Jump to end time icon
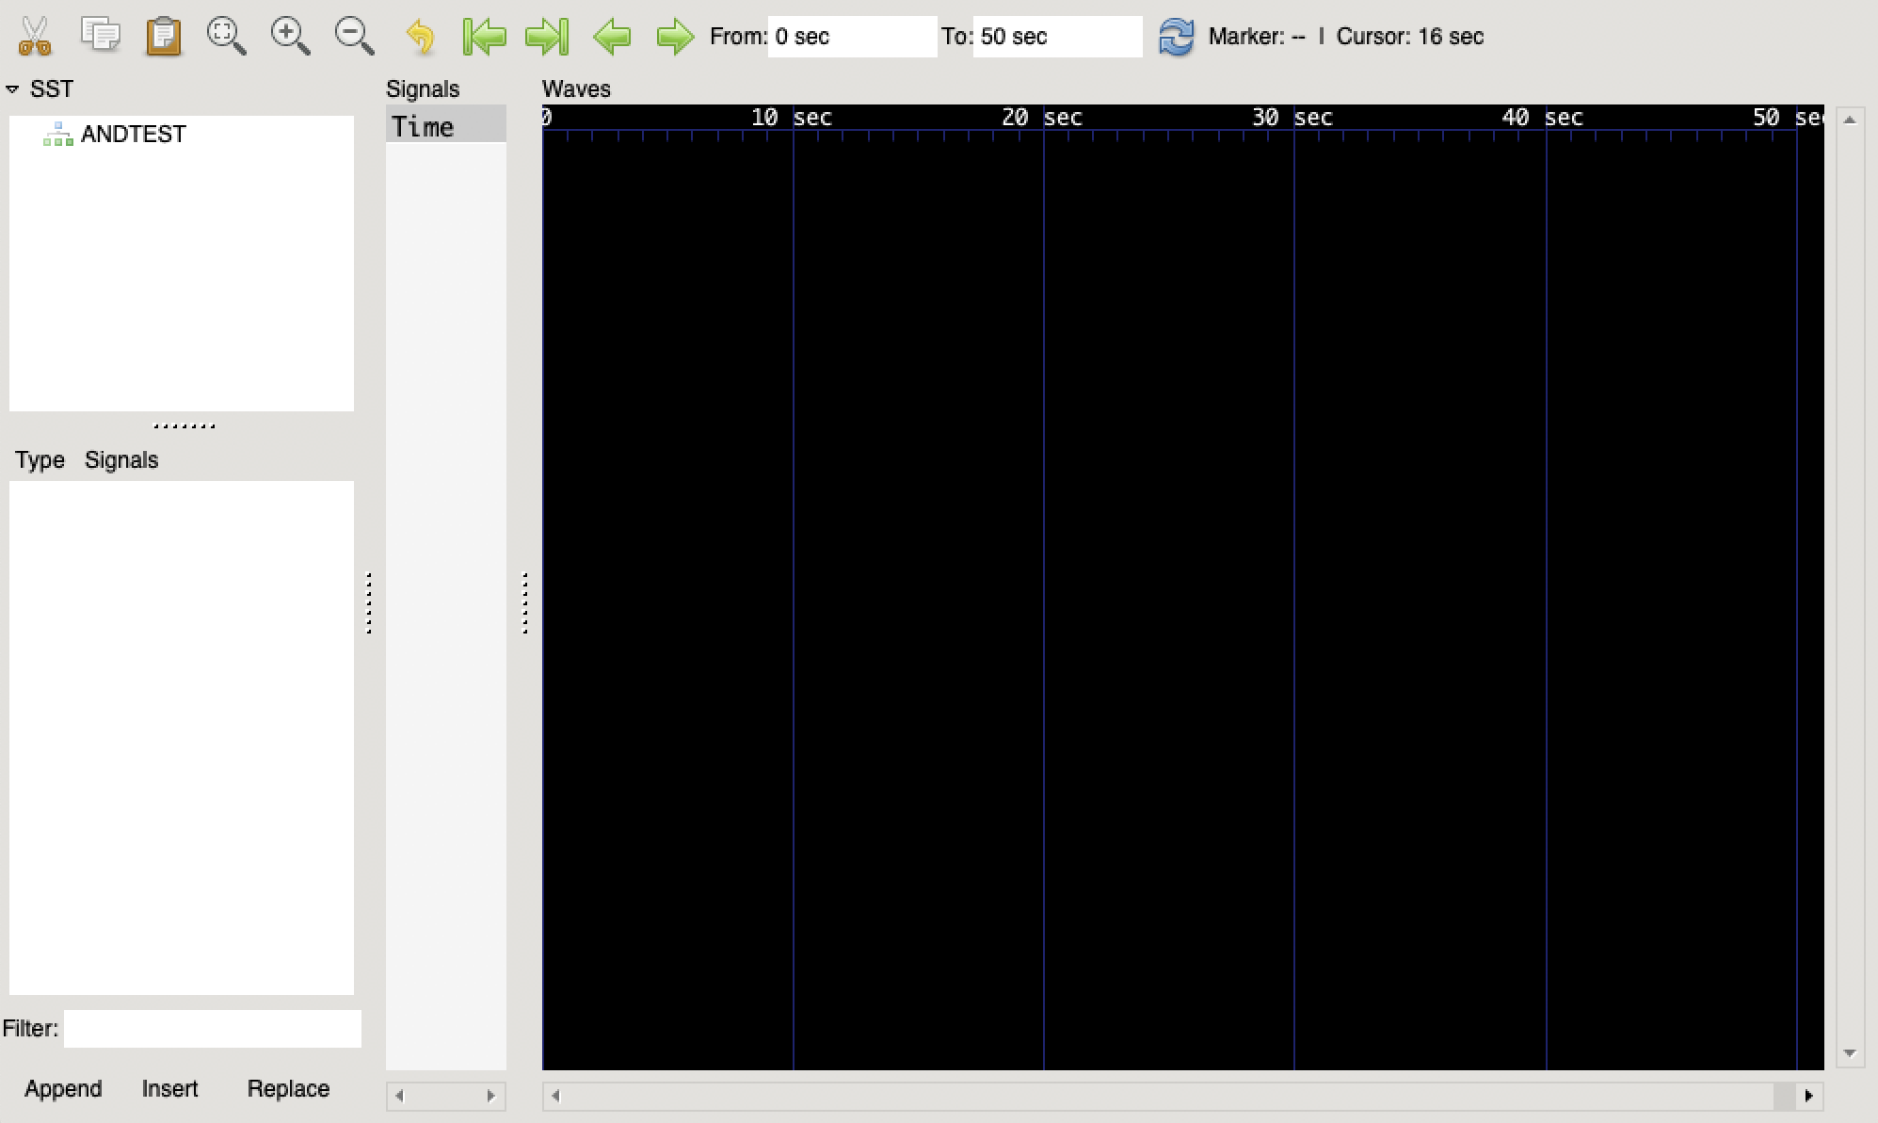Screen dimensions: 1878x1123 (x=547, y=36)
